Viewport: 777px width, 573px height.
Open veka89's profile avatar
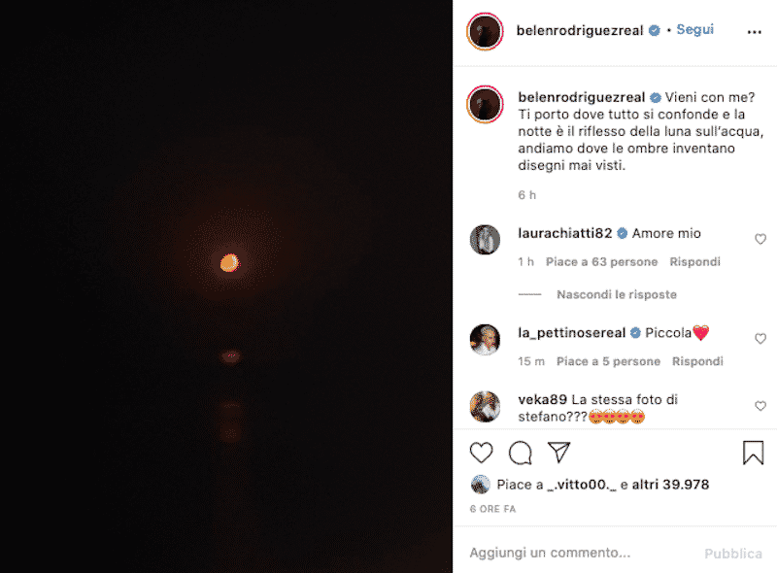485,406
